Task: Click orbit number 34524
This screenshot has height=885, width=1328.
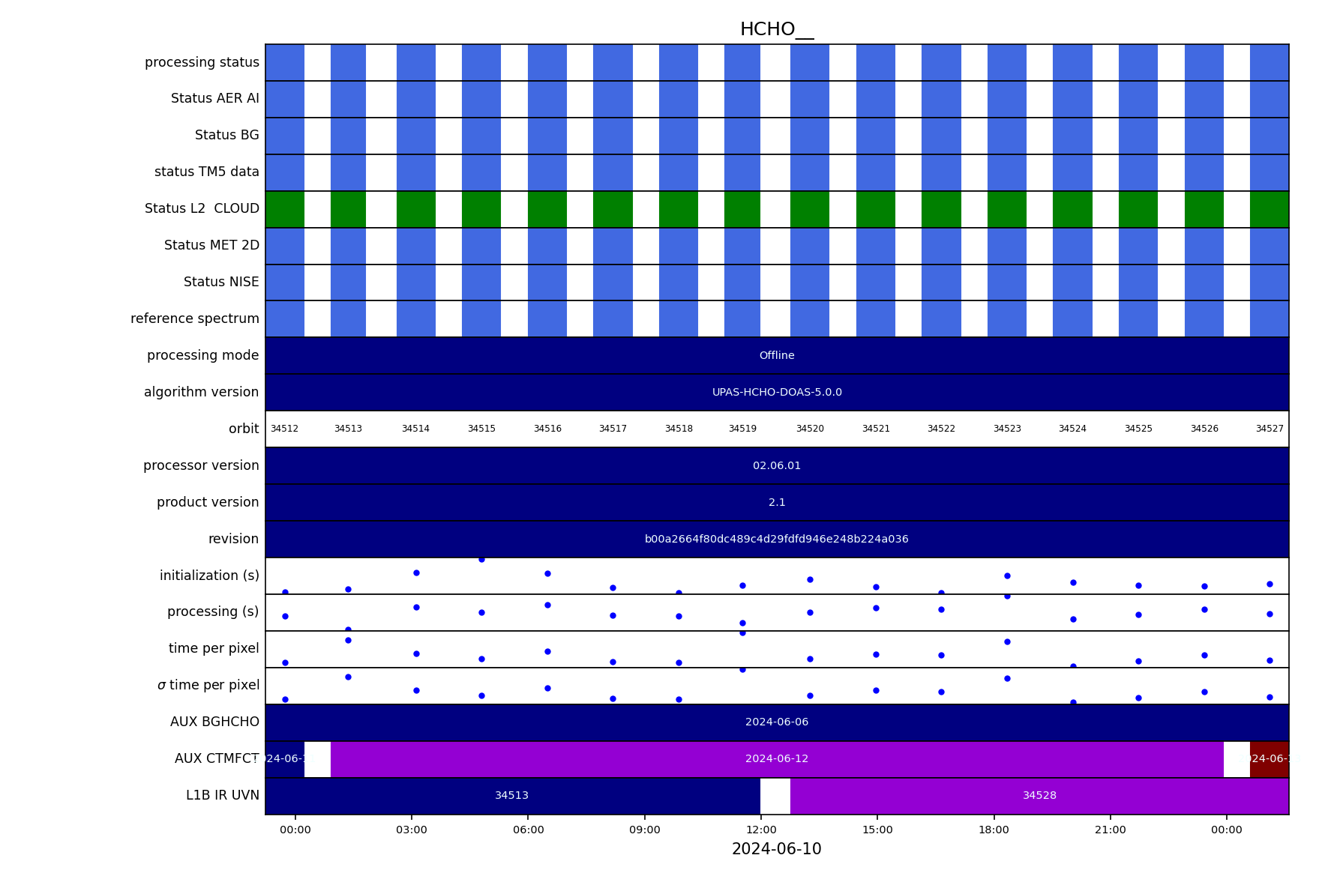Action: [x=1072, y=429]
